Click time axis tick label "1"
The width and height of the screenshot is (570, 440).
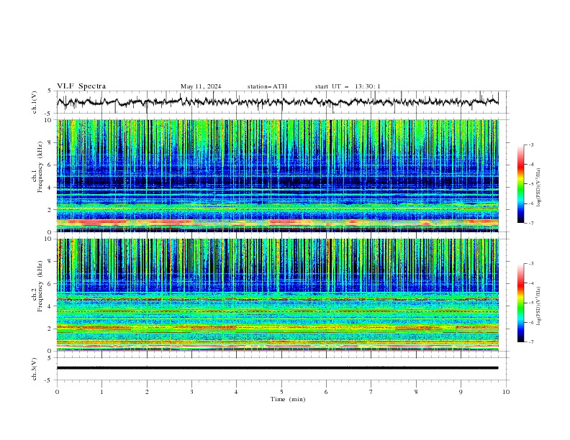pyautogui.click(x=101, y=392)
